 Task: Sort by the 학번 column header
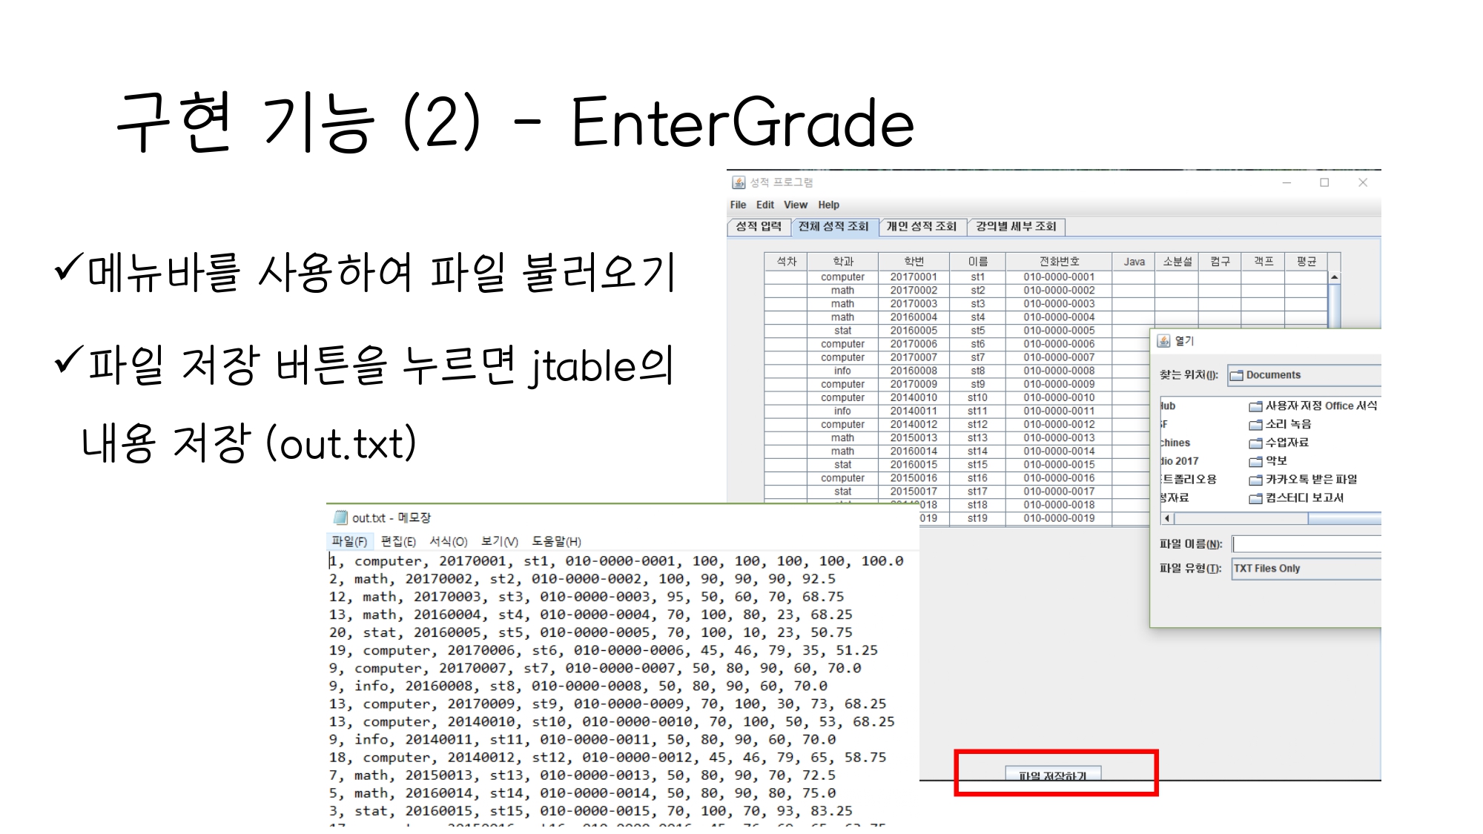(914, 262)
